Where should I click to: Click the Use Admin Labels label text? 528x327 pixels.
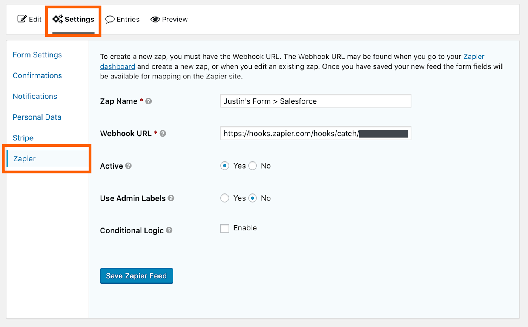[x=133, y=198]
